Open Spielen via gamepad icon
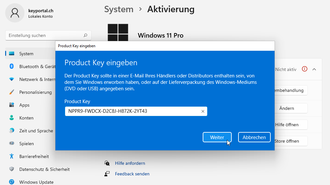 click(x=12, y=144)
